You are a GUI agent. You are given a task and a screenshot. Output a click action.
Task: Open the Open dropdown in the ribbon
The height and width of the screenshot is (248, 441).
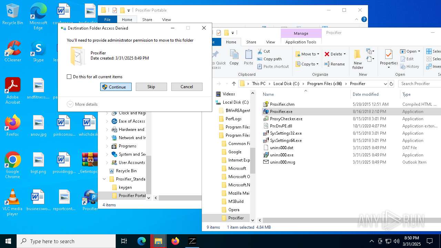pyautogui.click(x=410, y=51)
